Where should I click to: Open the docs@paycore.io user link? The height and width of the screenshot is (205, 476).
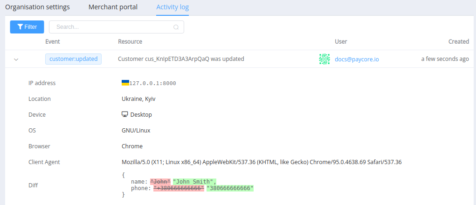click(357, 60)
